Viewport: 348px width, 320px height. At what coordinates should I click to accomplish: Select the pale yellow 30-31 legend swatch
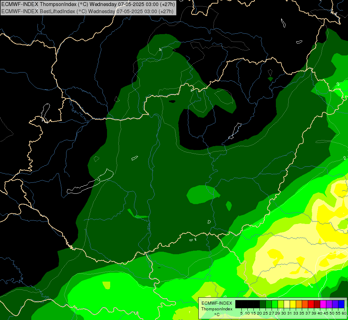pos(287,304)
